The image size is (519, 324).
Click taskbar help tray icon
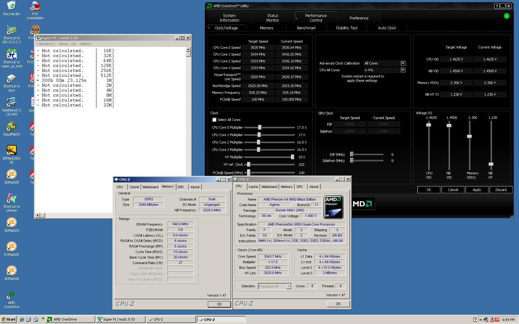point(475,319)
